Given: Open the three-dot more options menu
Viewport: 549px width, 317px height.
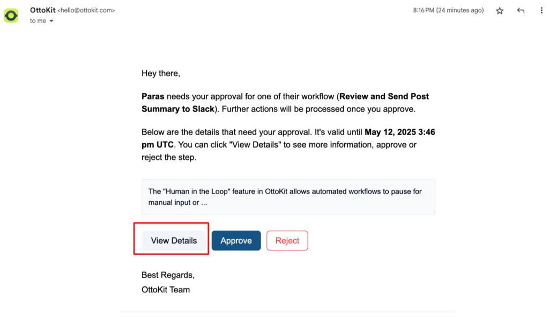Looking at the screenshot, I should click(541, 11).
